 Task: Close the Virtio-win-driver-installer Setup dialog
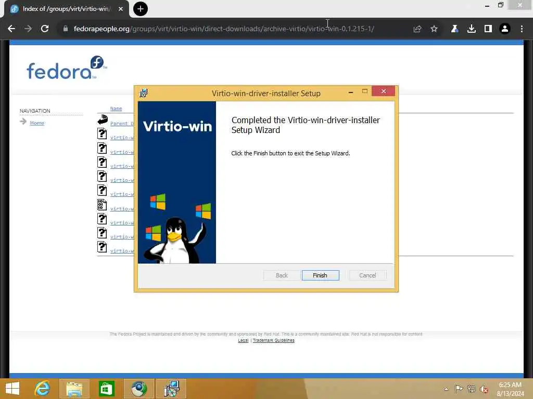[383, 91]
